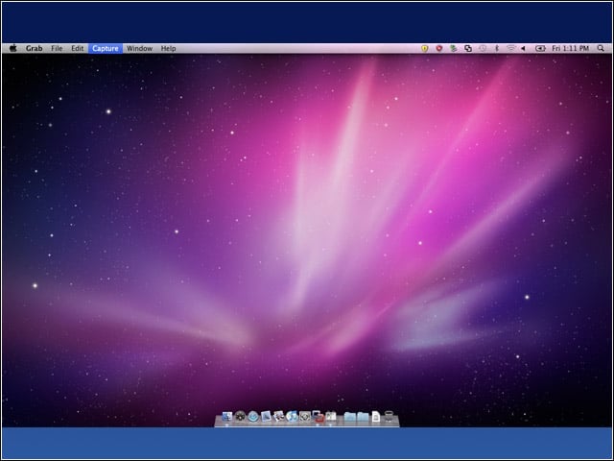614x461 pixels.
Task: Click the highlighted Capture menu
Action: click(x=106, y=48)
